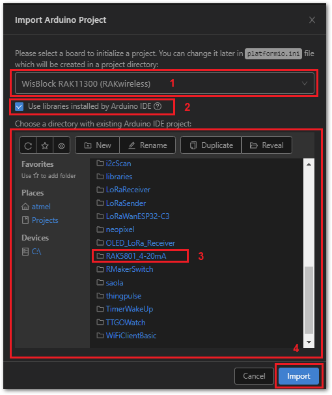This screenshot has height=395, width=332.
Task: Uncheck Use libraries installed by Arduino IDE
Action: (x=19, y=106)
